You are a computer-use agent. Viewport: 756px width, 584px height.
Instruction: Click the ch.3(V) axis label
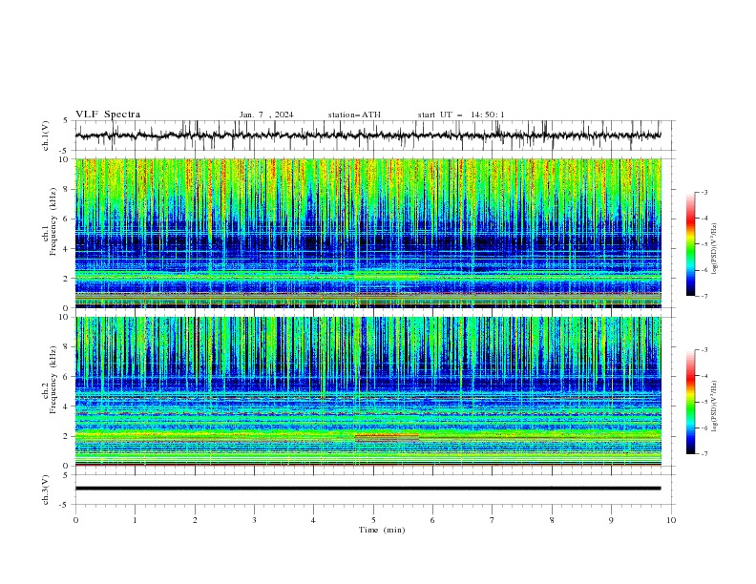(46, 490)
